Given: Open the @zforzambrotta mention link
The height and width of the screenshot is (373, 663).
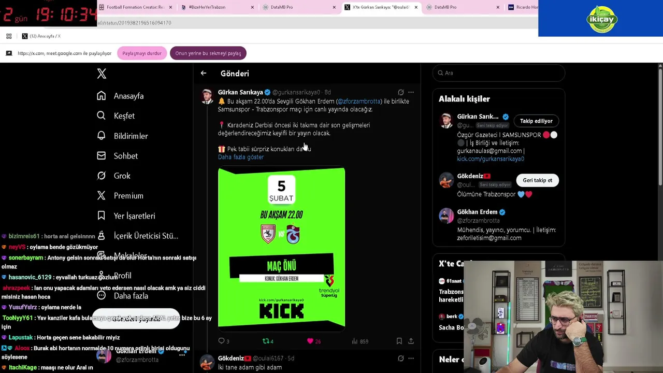Looking at the screenshot, I should 358,102.
